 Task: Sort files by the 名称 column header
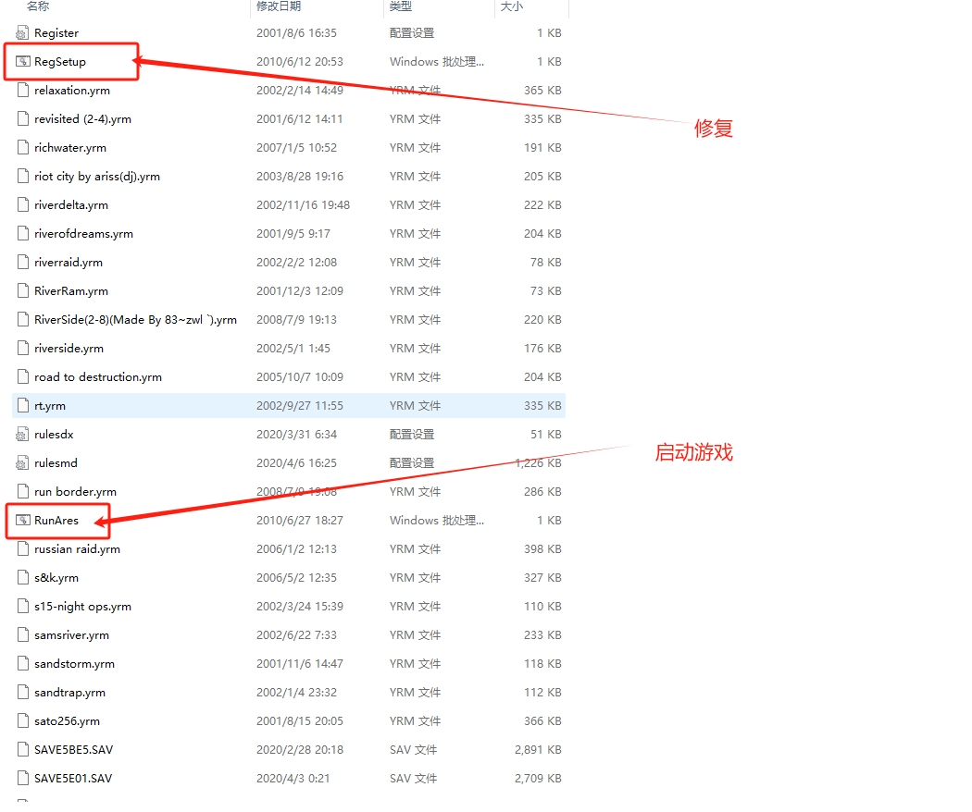pyautogui.click(x=38, y=6)
